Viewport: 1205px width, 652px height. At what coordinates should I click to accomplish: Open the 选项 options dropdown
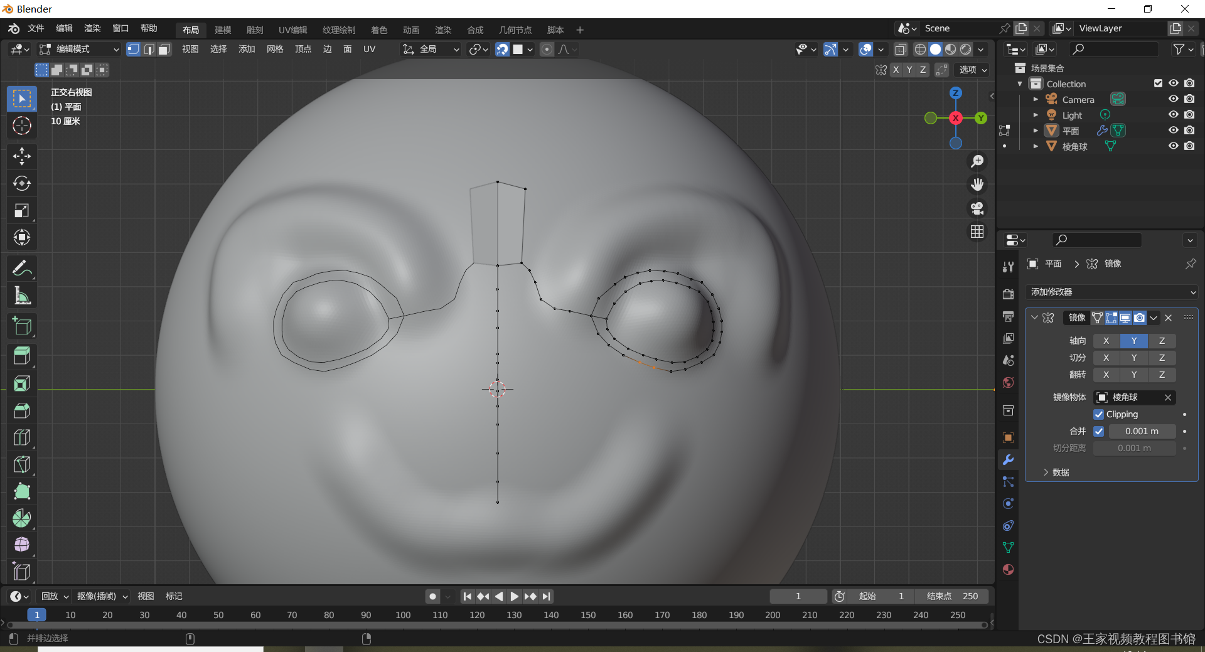click(973, 70)
